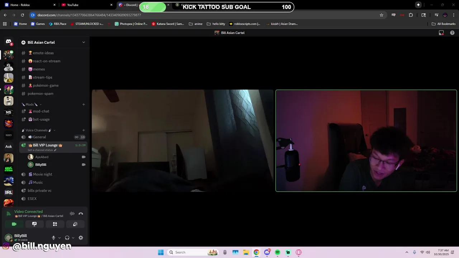Open Discord inbox icon in header
This screenshot has width=459, height=258.
(441, 33)
